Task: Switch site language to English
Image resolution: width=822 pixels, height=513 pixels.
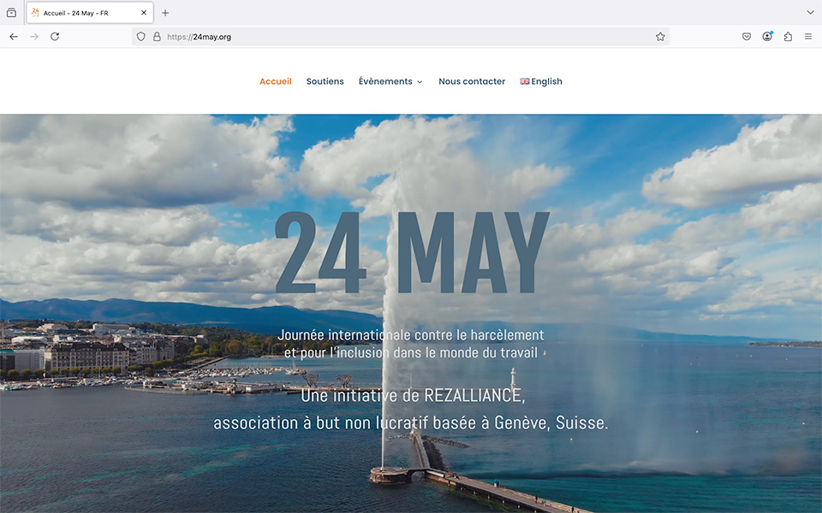Action: 541,81
